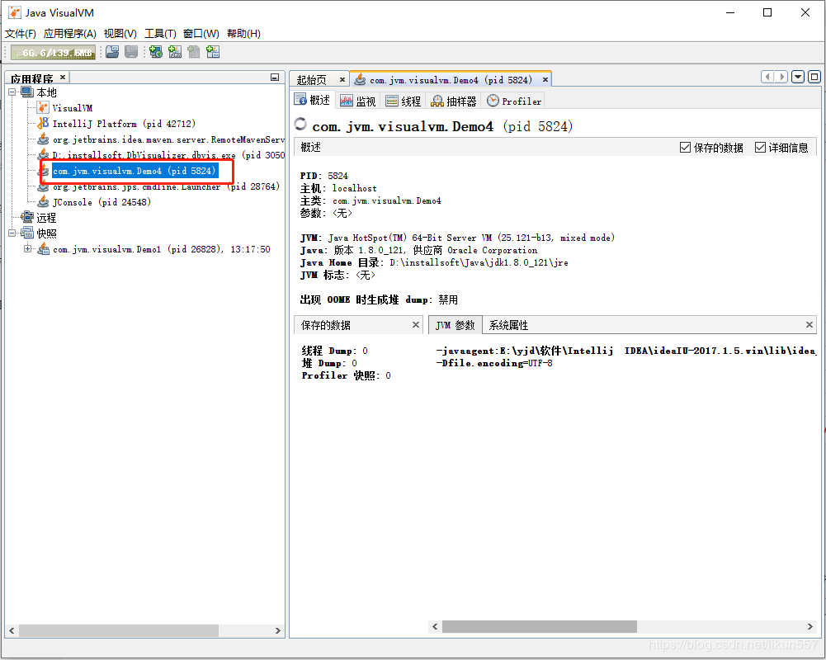
Task: Click the bottom scrollbar thumb of the application tree
Action: click(x=119, y=630)
